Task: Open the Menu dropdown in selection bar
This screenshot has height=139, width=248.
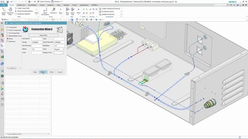Action: [5, 20]
